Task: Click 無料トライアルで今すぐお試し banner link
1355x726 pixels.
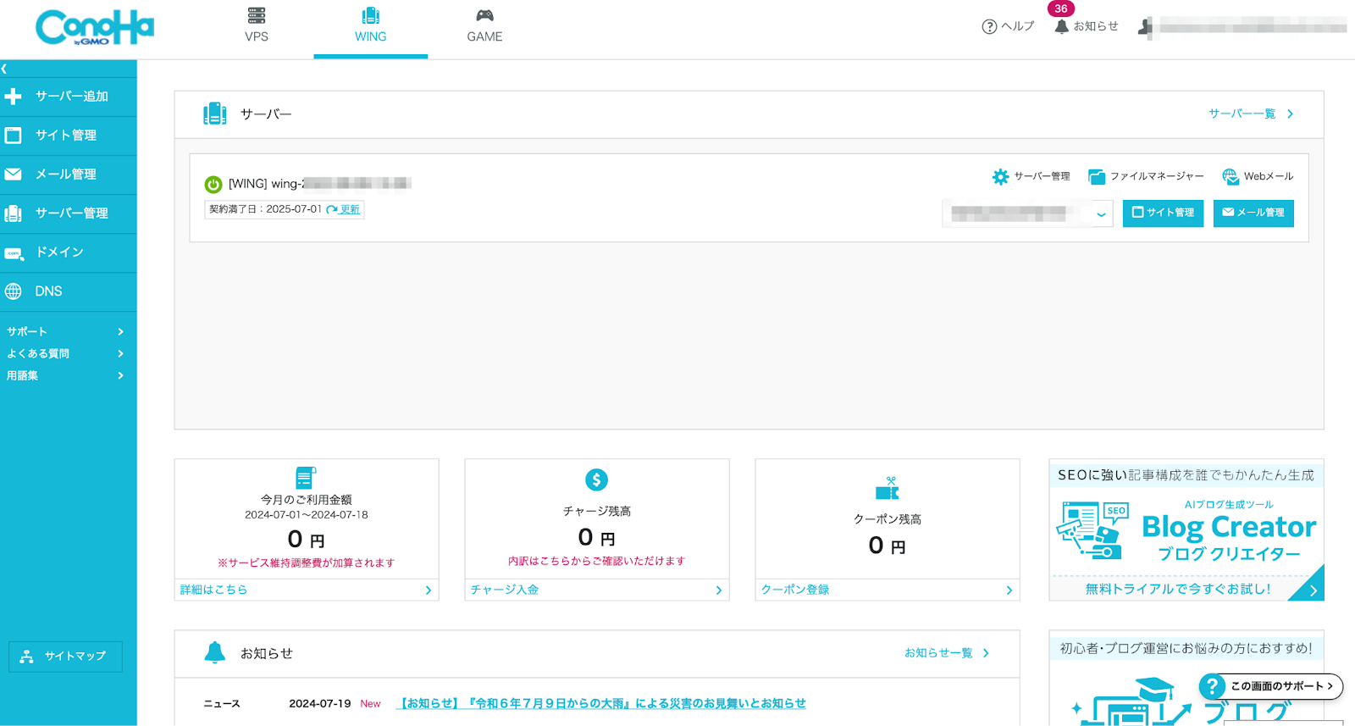Action: 1178,589
